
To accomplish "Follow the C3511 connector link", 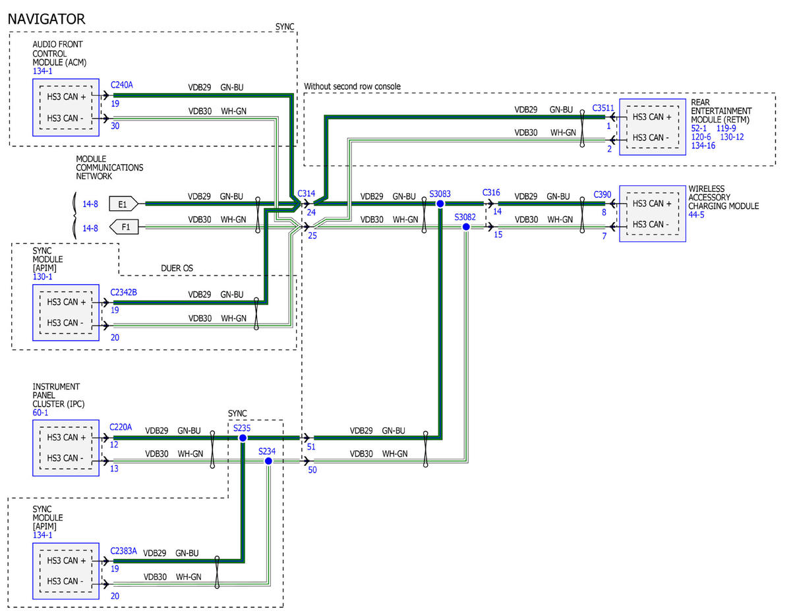I will [602, 107].
